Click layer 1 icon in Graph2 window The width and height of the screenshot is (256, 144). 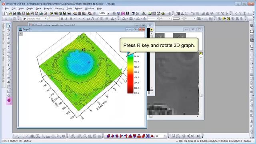pyautogui.click(x=21, y=34)
